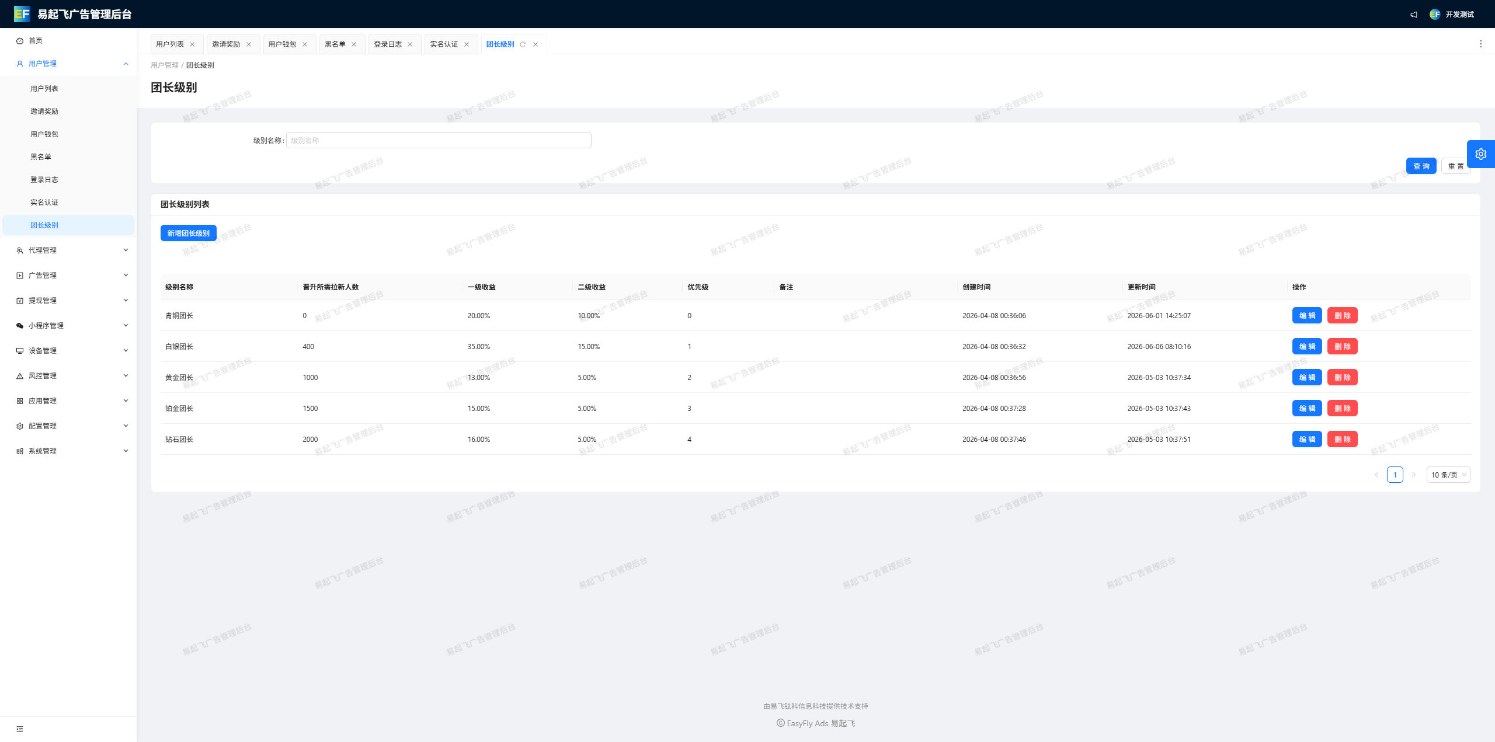Close the 用户列表 tab
The image size is (1495, 742).
point(192,44)
